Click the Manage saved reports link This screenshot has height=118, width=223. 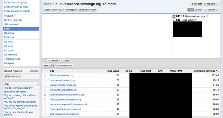(34, 71)
